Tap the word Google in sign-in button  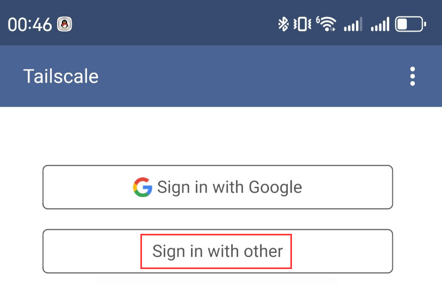[275, 187]
